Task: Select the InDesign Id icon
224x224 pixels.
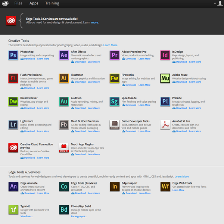Action: [x=165, y=55]
